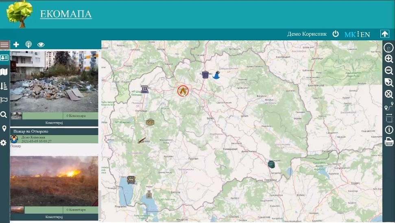Zoom out using the magnifier minus icon
Viewport: 395px width, 223px height.
(x=389, y=70)
